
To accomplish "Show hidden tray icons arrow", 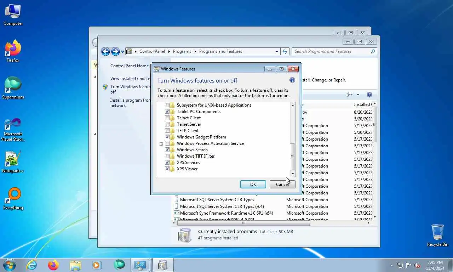I will point(391,265).
